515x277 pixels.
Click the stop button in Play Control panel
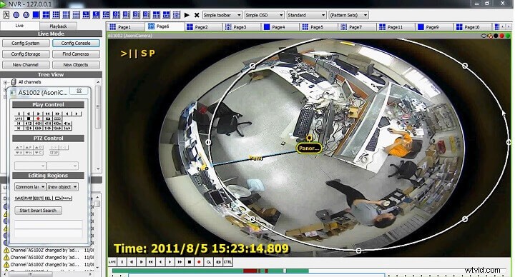29,119
